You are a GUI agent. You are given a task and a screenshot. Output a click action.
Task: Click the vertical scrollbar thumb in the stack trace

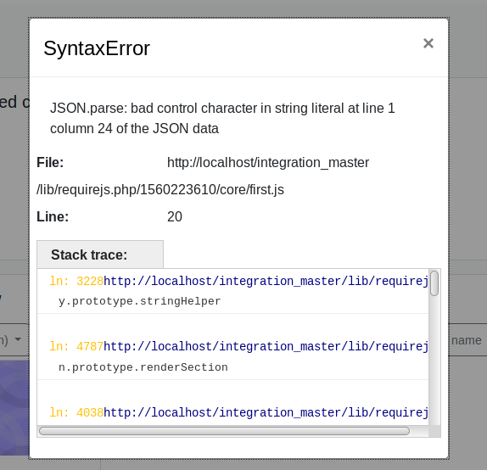point(434,283)
